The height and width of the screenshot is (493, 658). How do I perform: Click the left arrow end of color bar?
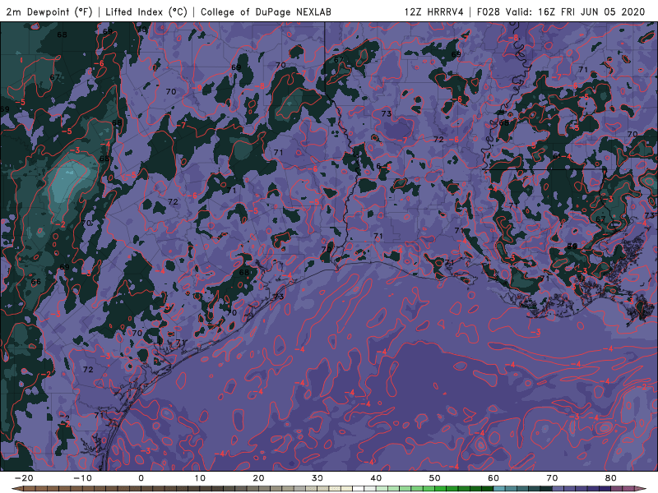(x=16, y=489)
